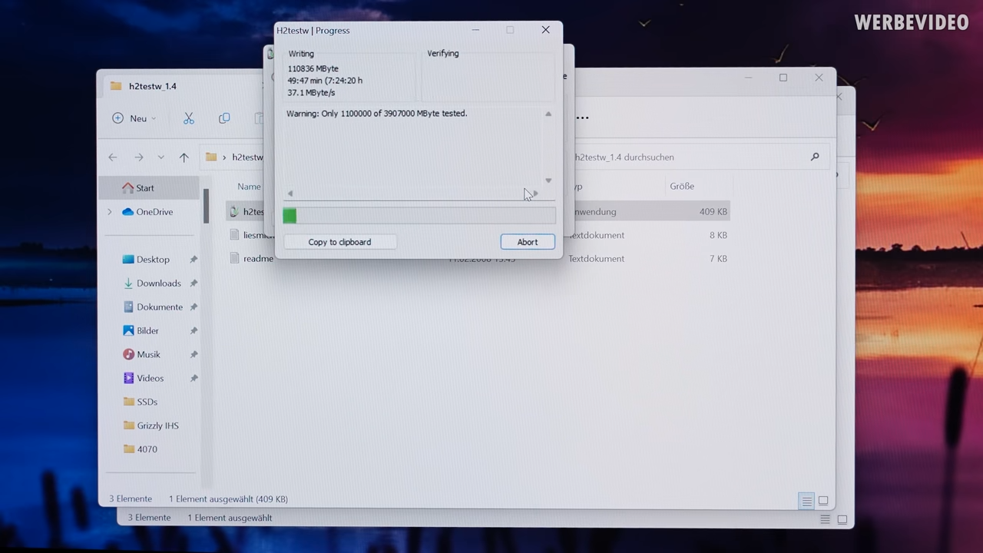Switch to large thumbnails view icon
The height and width of the screenshot is (553, 983).
[x=823, y=501]
